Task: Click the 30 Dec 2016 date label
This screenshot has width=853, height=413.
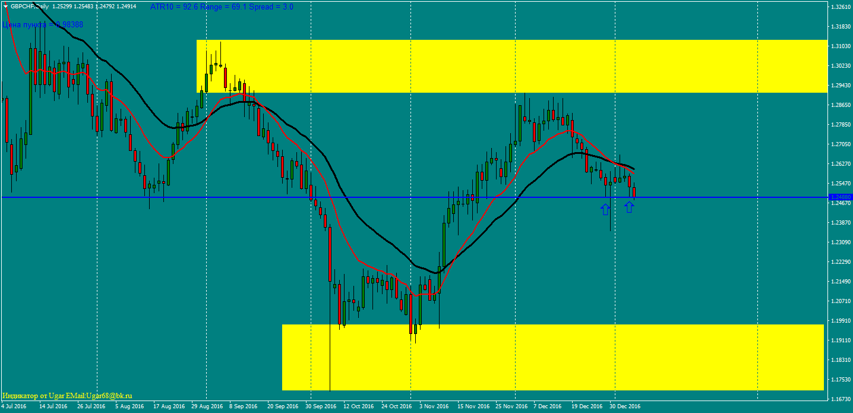Action: tap(624, 406)
